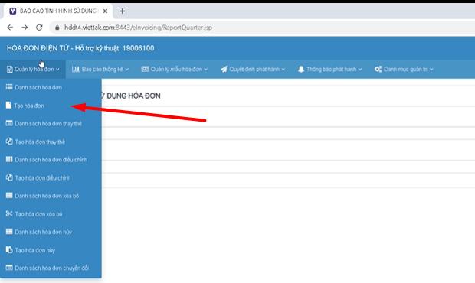Viewport: 475px width, 283px height.
Task: Click the bell icon of Thông báo phát hành
Action: [301, 70]
